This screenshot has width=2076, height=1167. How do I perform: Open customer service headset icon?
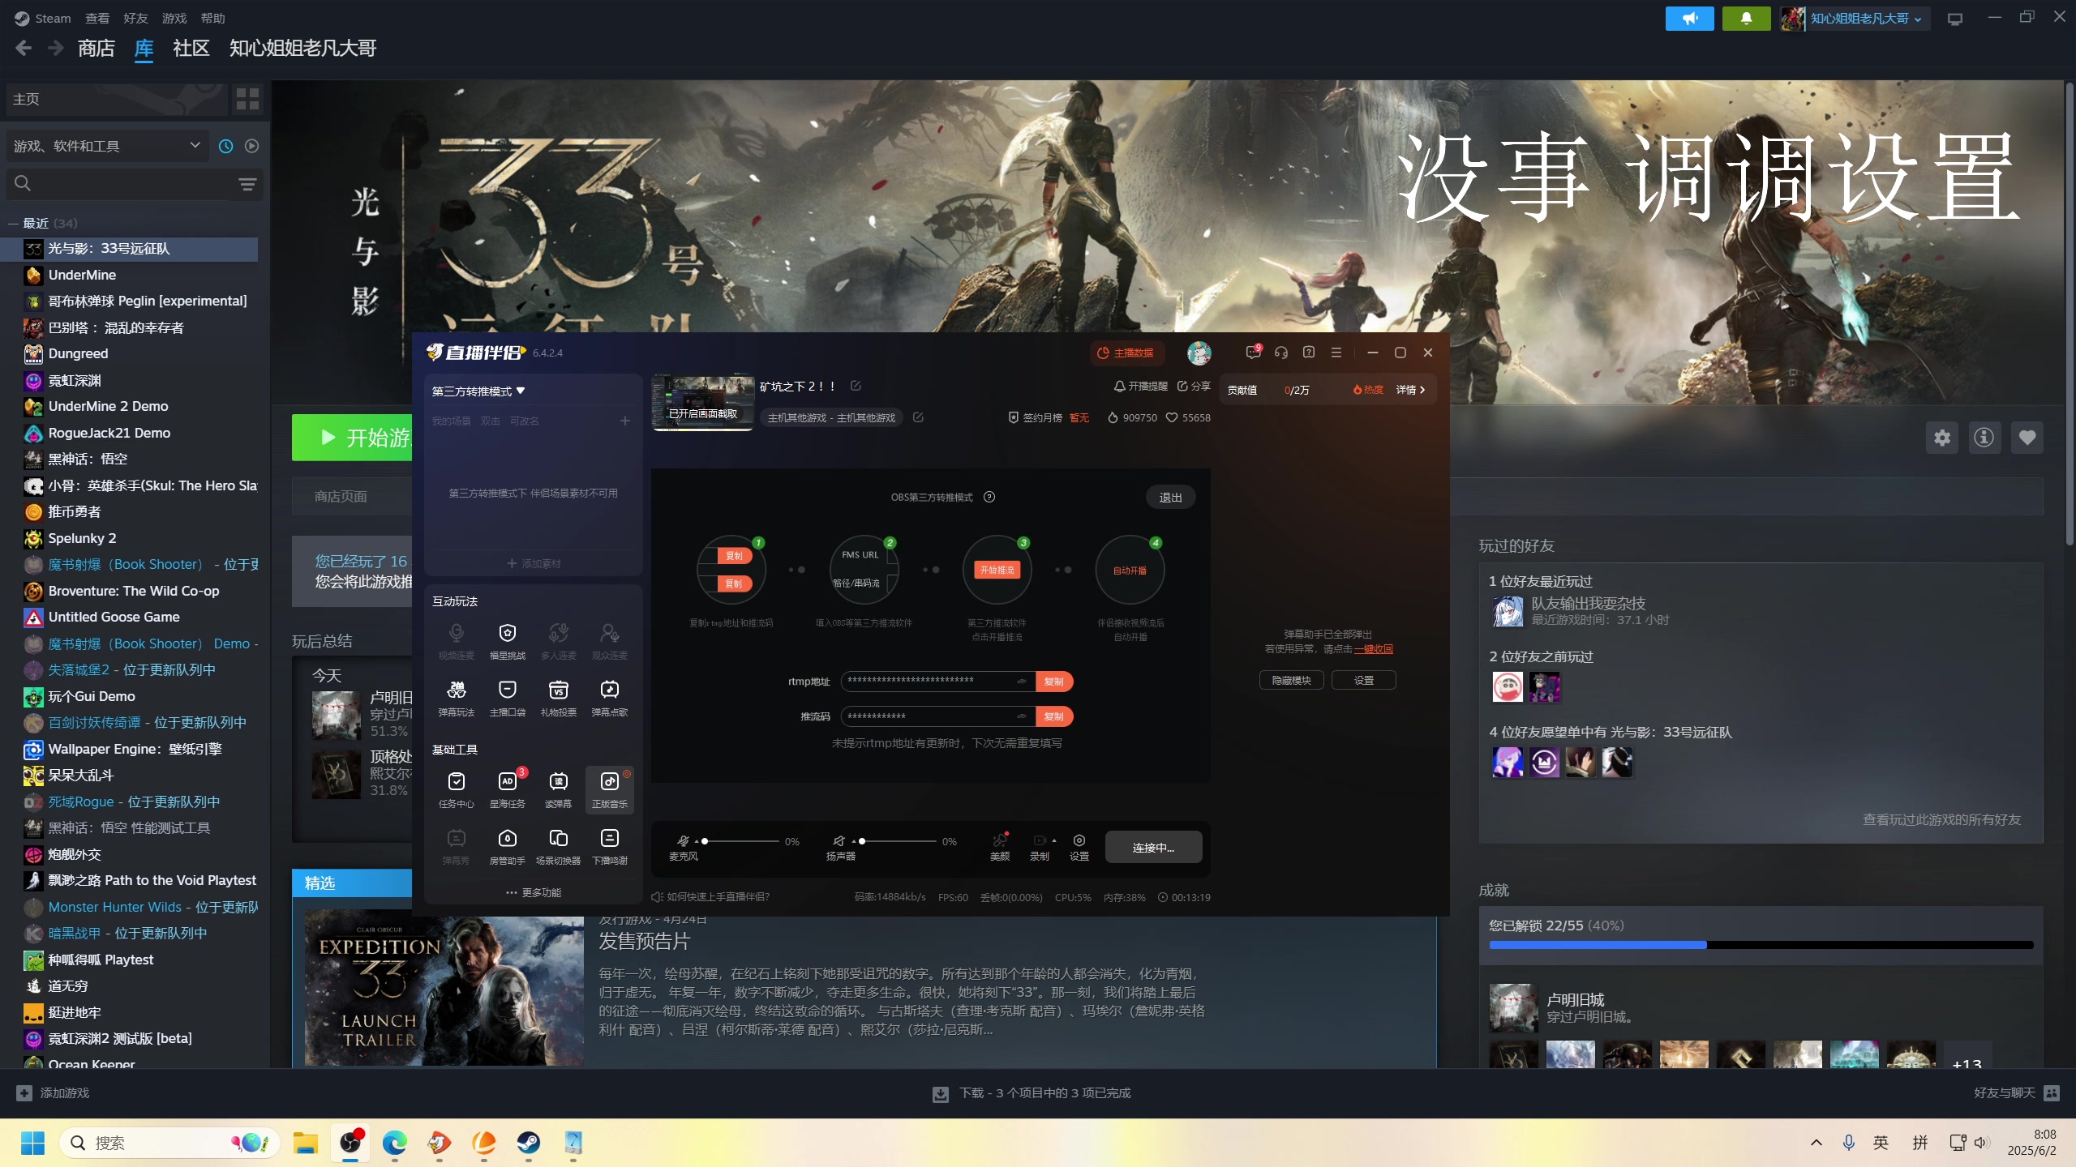coord(1281,353)
